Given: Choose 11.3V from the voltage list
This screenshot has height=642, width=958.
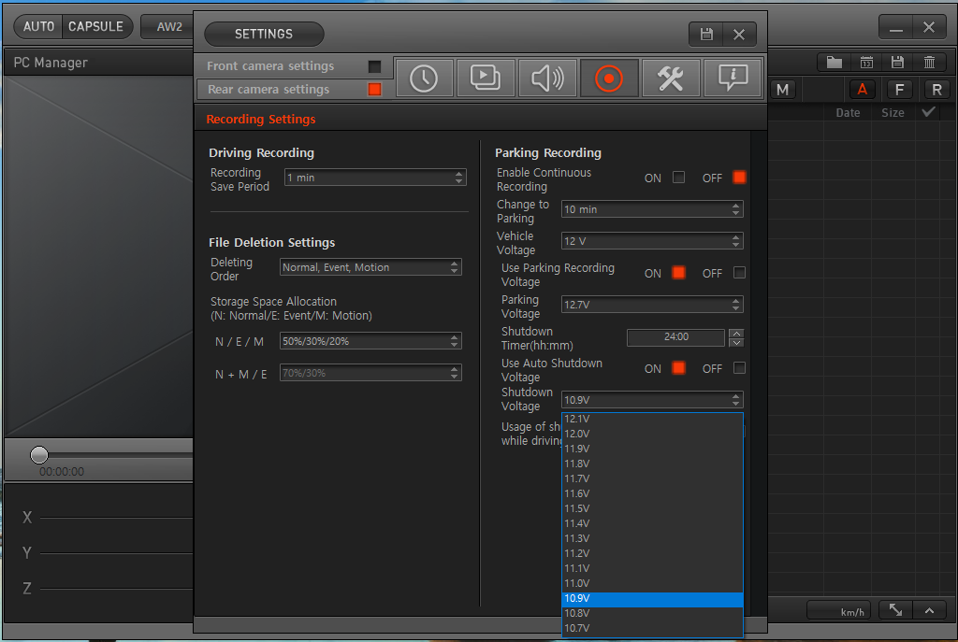Looking at the screenshot, I should pos(652,538).
